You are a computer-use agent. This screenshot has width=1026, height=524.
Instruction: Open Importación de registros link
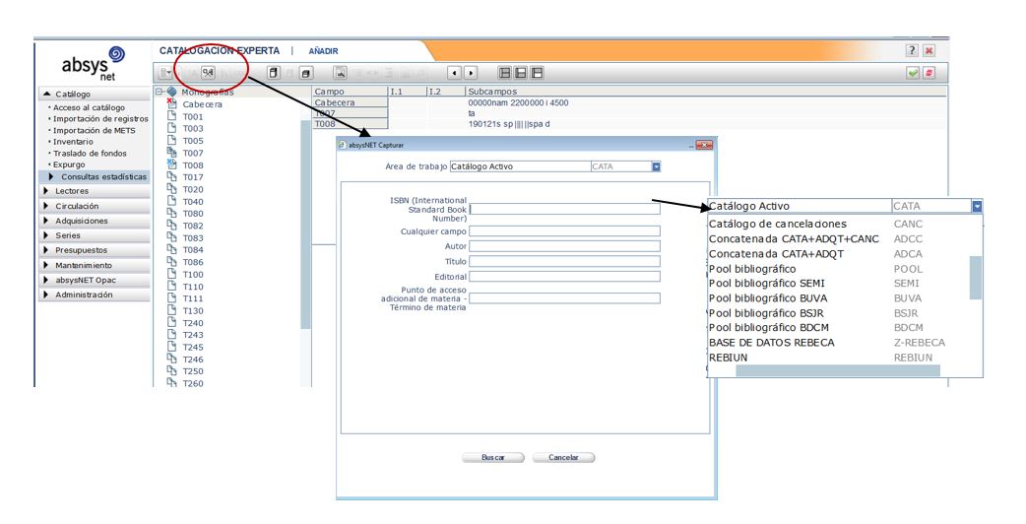coord(100,119)
